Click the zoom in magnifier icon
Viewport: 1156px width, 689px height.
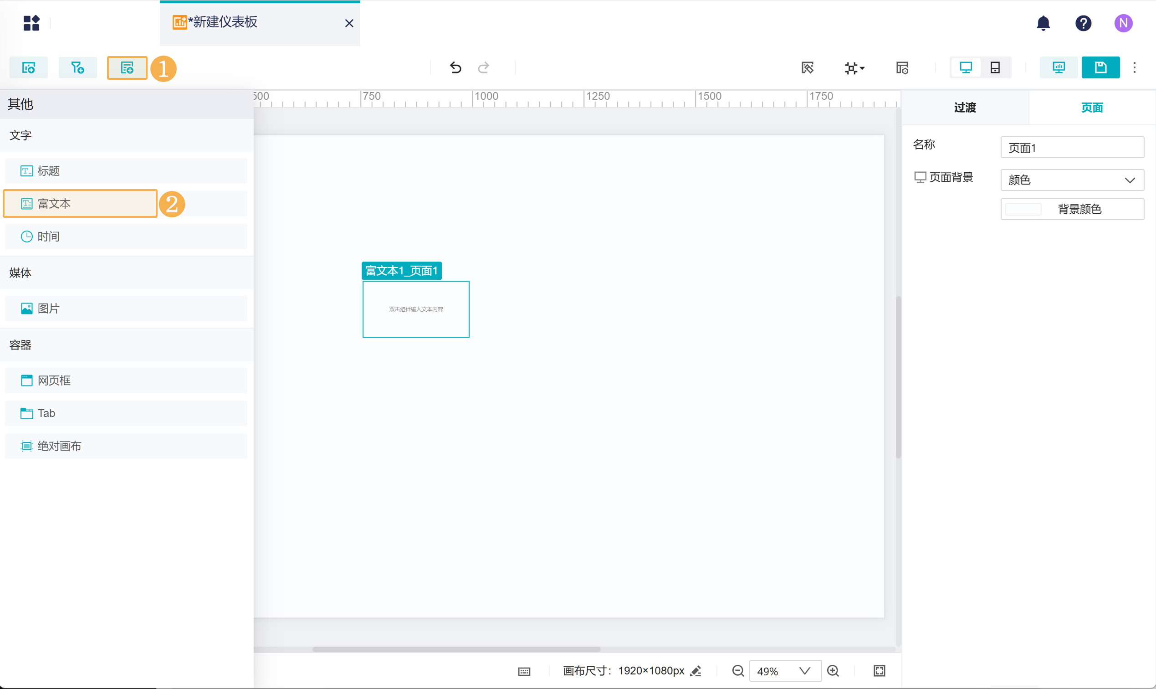point(833,671)
